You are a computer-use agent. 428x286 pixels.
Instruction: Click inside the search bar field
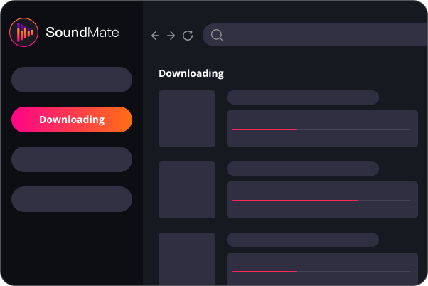(x=320, y=35)
